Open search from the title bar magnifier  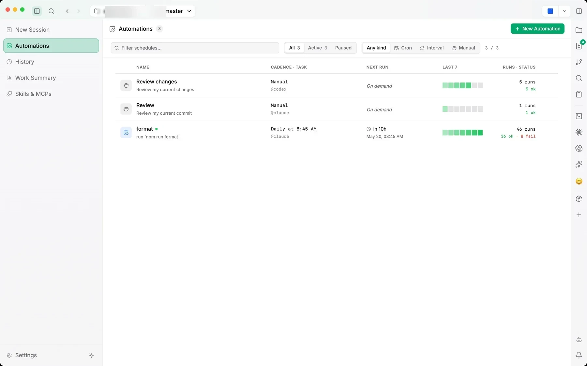pyautogui.click(x=51, y=11)
